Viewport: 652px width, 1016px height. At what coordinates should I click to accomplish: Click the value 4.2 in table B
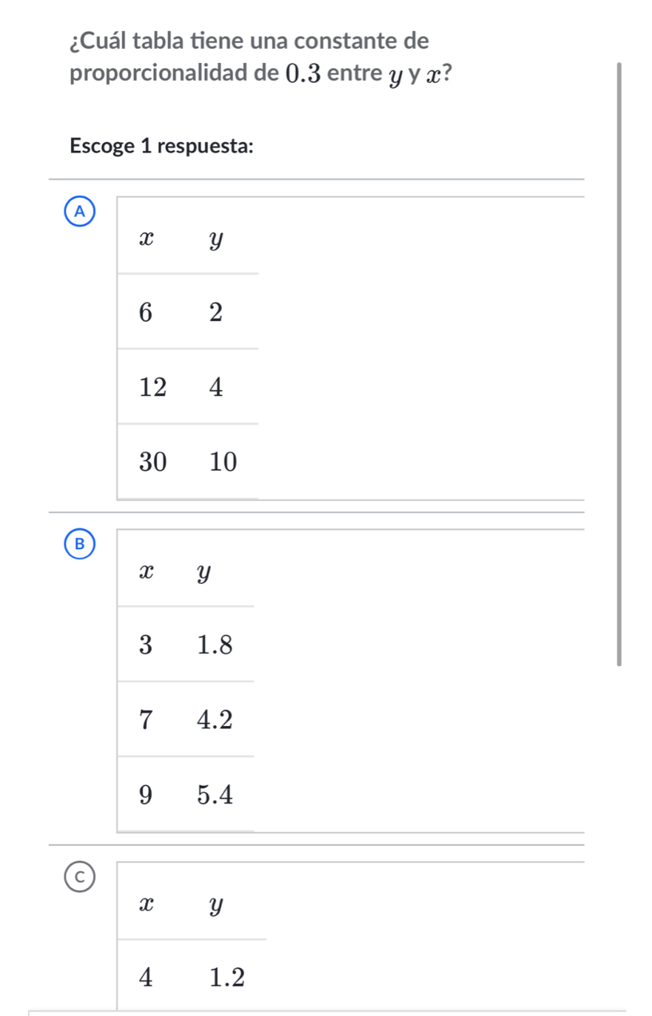coord(215,719)
